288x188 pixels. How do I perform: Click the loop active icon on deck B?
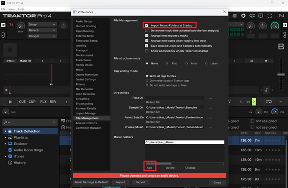point(268,102)
